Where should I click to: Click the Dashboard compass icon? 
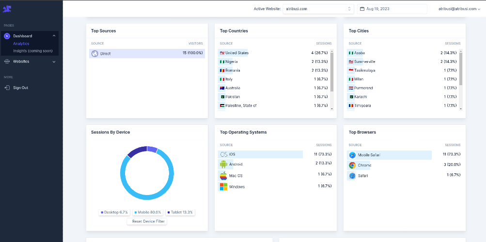coord(7,36)
